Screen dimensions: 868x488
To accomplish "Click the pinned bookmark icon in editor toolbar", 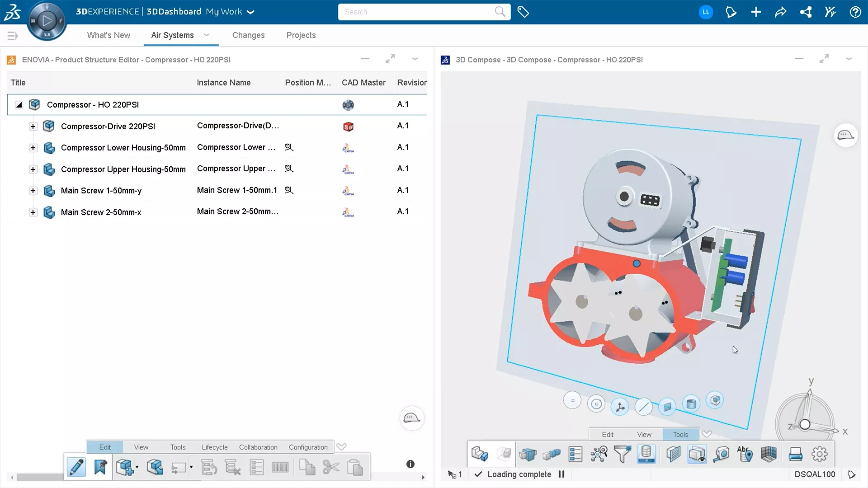I will click(100, 467).
